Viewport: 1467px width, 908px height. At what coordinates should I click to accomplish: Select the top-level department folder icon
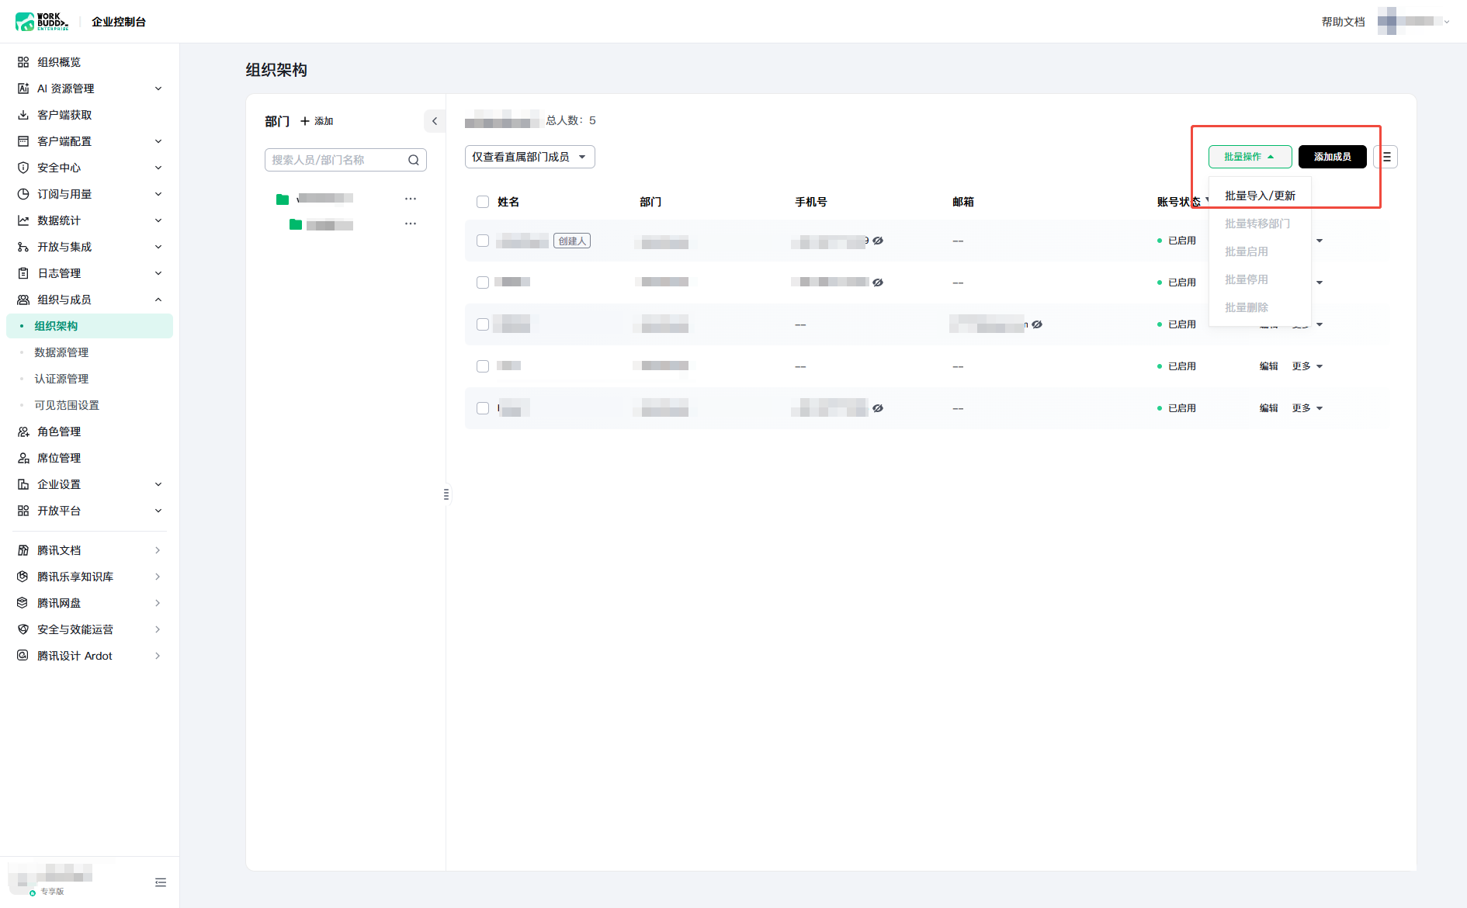(283, 199)
